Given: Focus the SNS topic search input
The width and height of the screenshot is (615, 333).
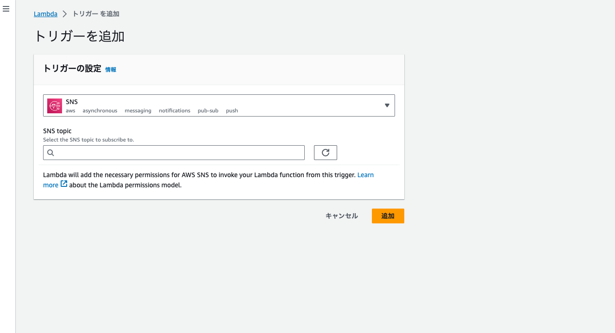Looking at the screenshot, I should click(174, 153).
